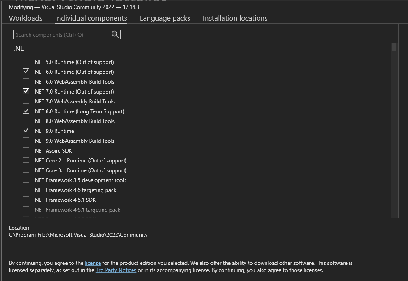
Task: Go to Installation locations tab
Action: tap(235, 18)
